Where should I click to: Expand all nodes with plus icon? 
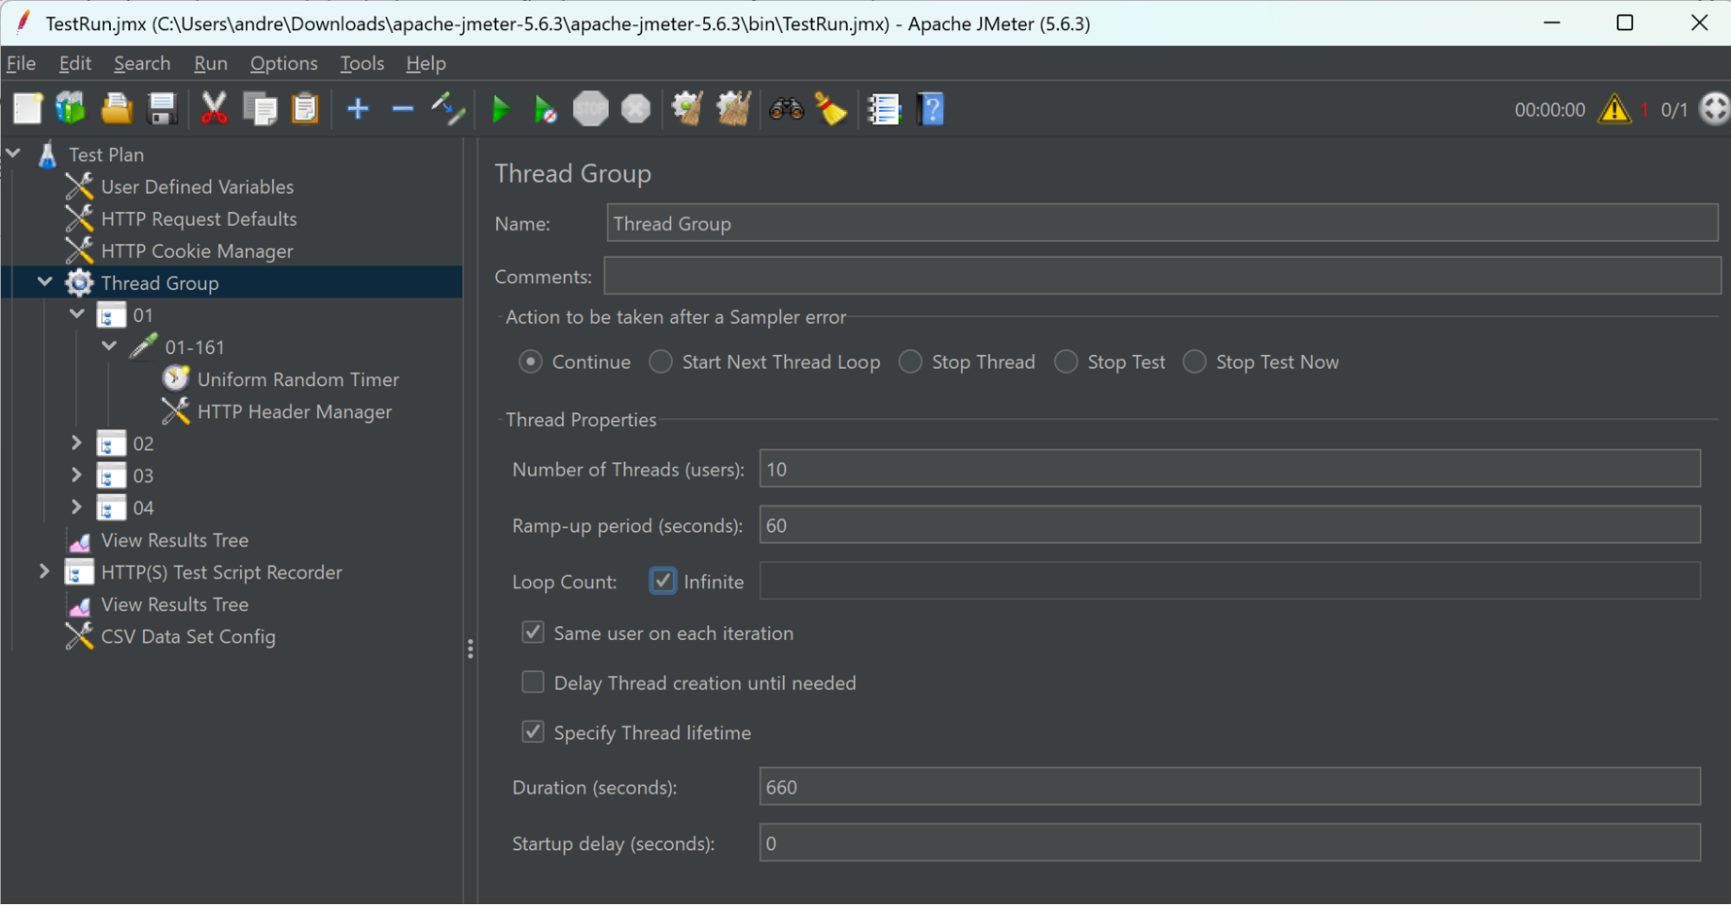coord(358,109)
